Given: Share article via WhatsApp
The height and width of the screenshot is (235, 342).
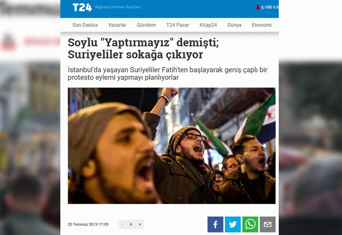Looking at the screenshot, I should [250, 224].
